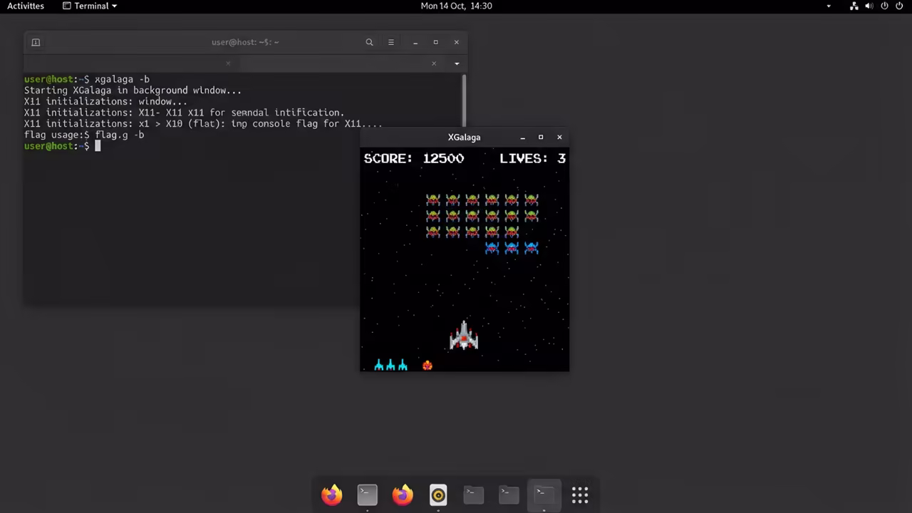
Task: Minimize the XGalaga window
Action: point(523,137)
